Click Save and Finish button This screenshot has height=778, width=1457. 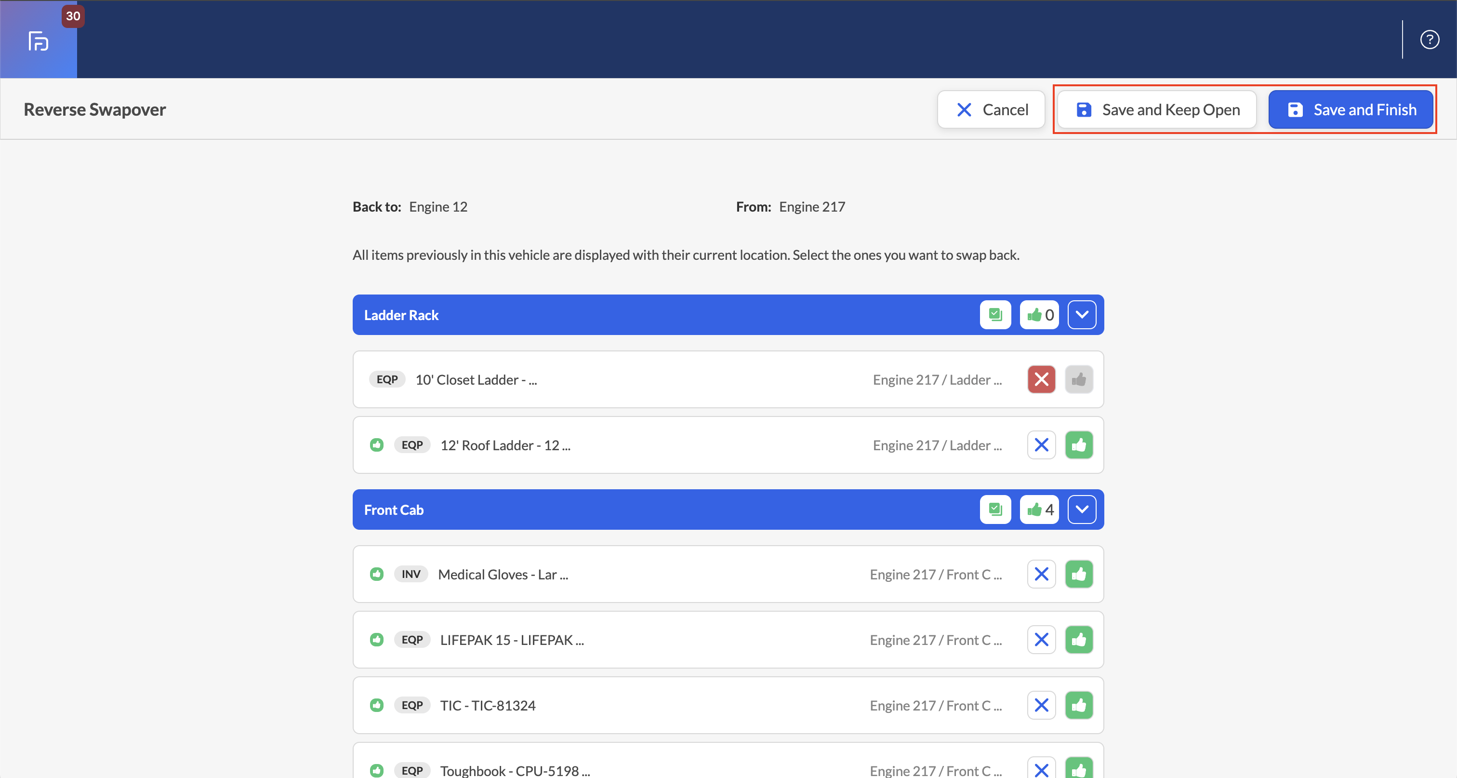point(1351,109)
